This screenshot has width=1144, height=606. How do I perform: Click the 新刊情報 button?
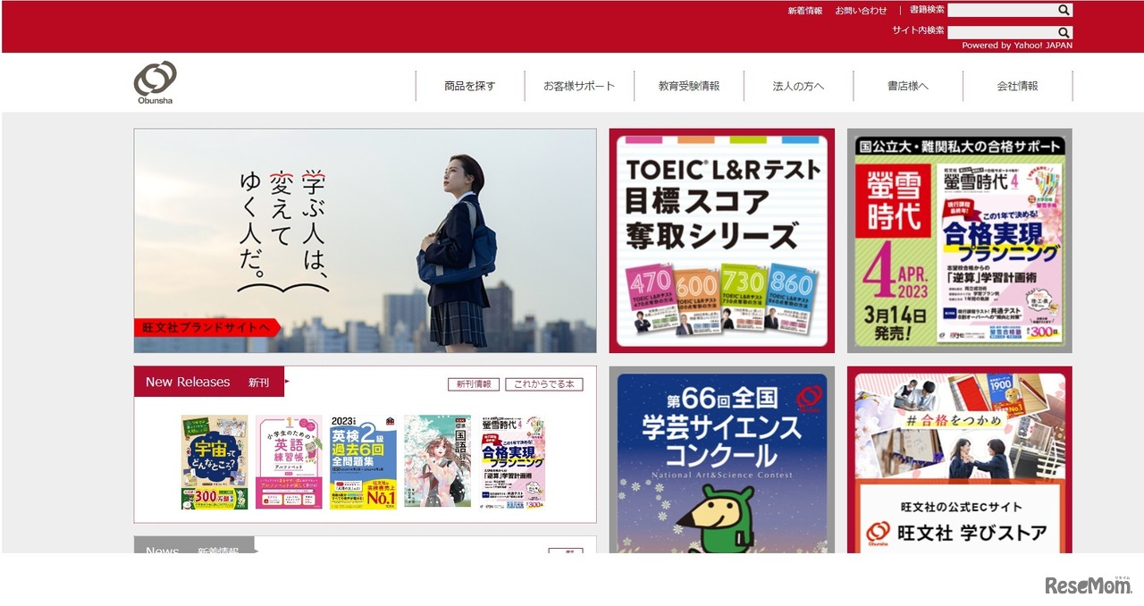[x=474, y=384]
